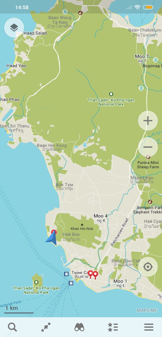The height and width of the screenshot is (337, 162).
Task: Select the red pin near Най Вок
Action: 54,232
